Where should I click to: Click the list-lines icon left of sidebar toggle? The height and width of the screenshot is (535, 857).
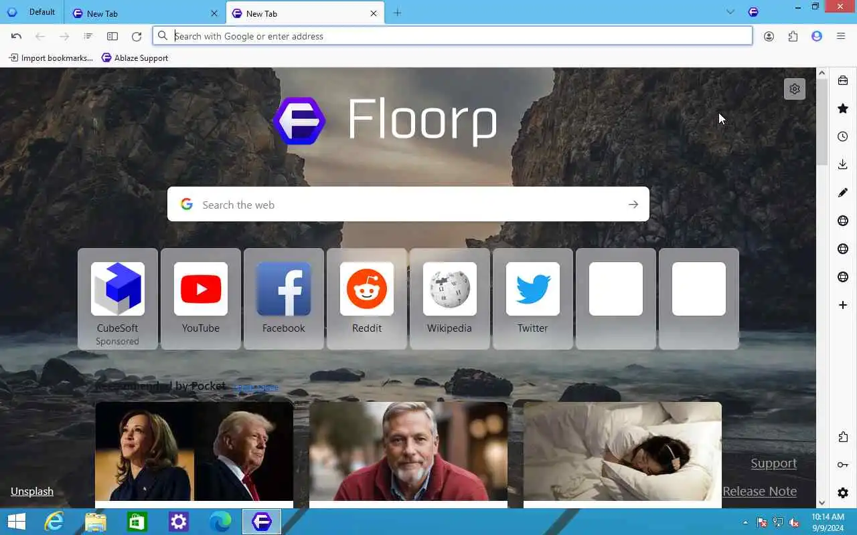[88, 36]
